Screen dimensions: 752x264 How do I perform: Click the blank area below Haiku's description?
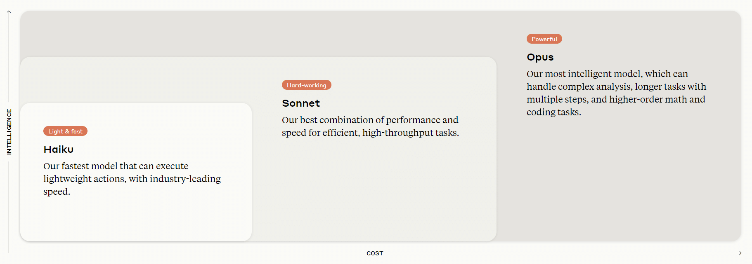[x=136, y=218]
